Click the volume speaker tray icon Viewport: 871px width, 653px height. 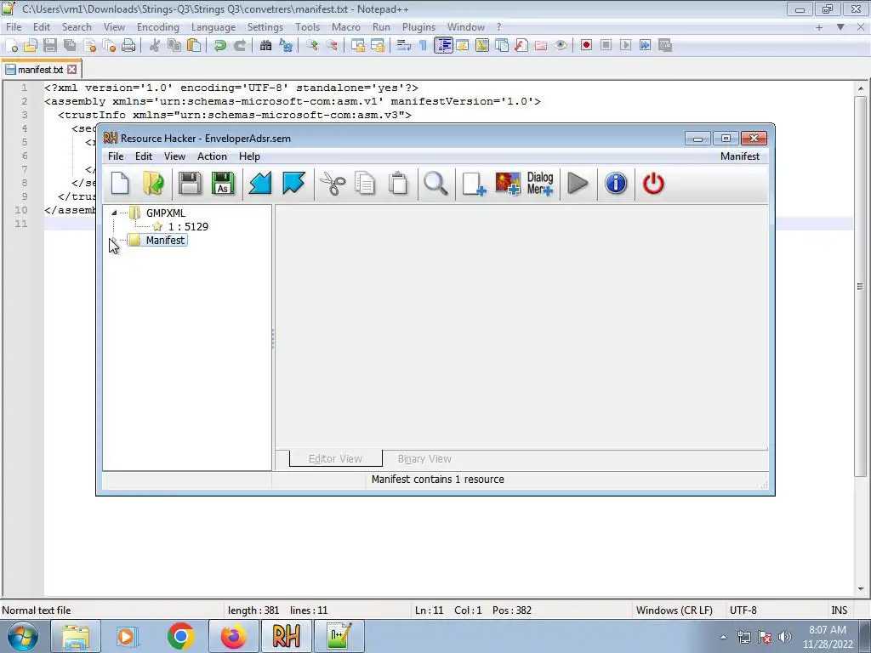[785, 637]
